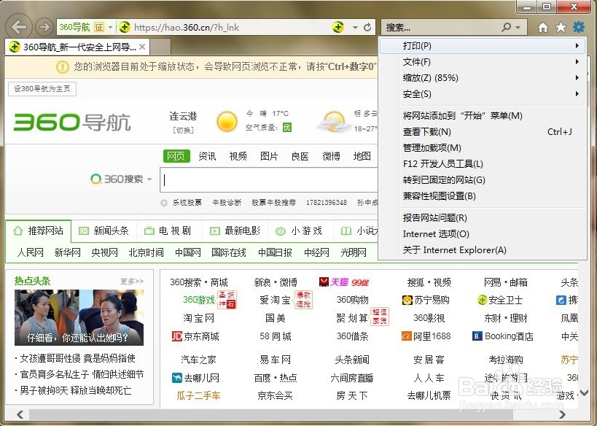Switch to 图片 search tab
Viewport: 597px width, 426px height.
pos(269,156)
